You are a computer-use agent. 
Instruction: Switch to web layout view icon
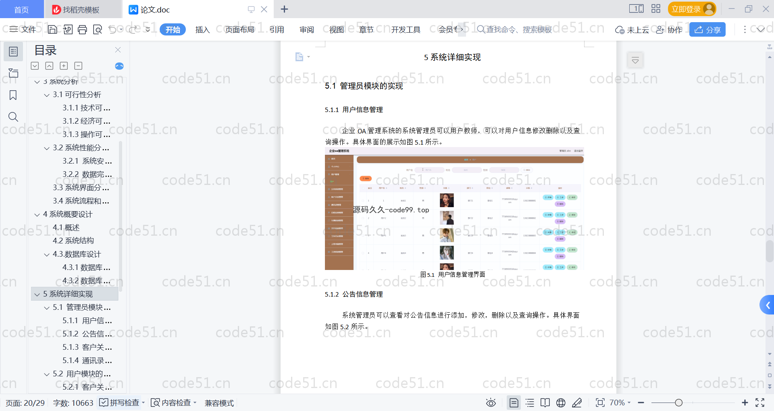click(x=561, y=403)
